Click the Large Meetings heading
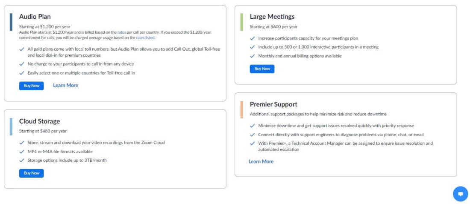The height and width of the screenshot is (204, 470). [272, 17]
